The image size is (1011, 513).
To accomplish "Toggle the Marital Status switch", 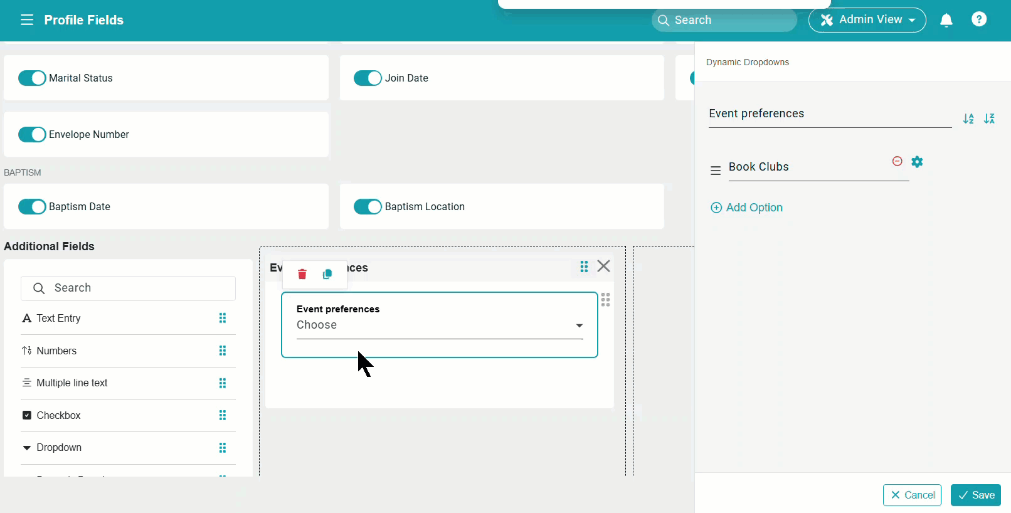I will pos(32,78).
